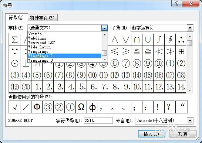
Task: Choose Vrinda from the font list
Action: click(64, 34)
